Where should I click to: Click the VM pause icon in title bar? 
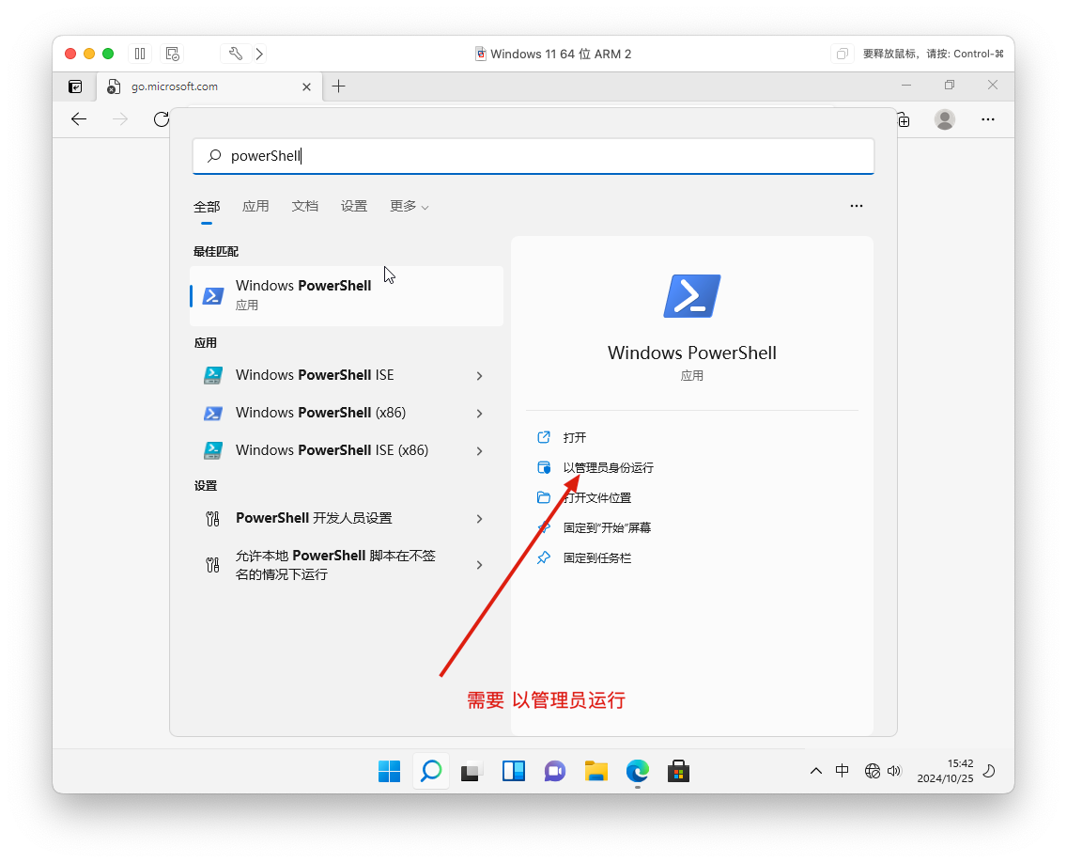(x=140, y=54)
